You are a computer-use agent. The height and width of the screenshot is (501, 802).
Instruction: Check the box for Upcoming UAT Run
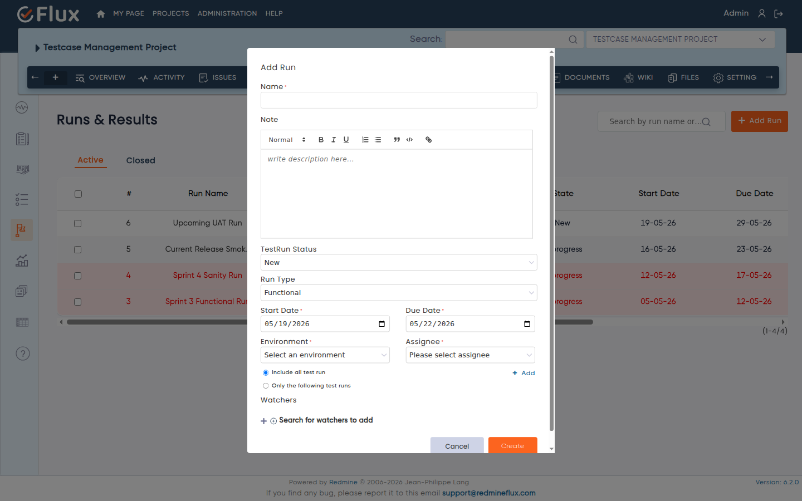(78, 223)
